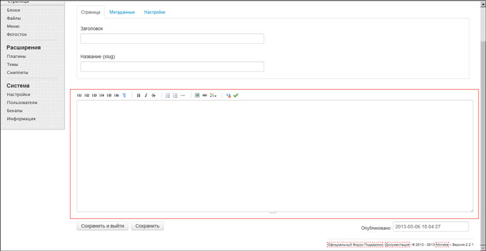Insert a bulleted list

coord(168,95)
